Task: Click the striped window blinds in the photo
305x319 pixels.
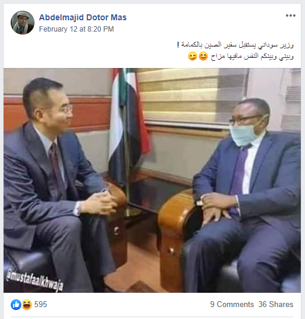Action: pos(193,97)
